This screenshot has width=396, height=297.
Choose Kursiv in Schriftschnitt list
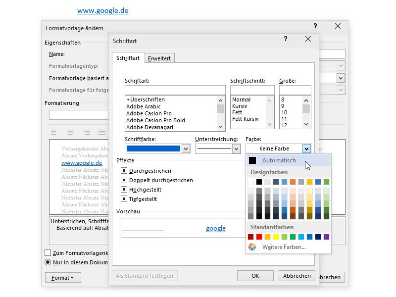(x=240, y=106)
